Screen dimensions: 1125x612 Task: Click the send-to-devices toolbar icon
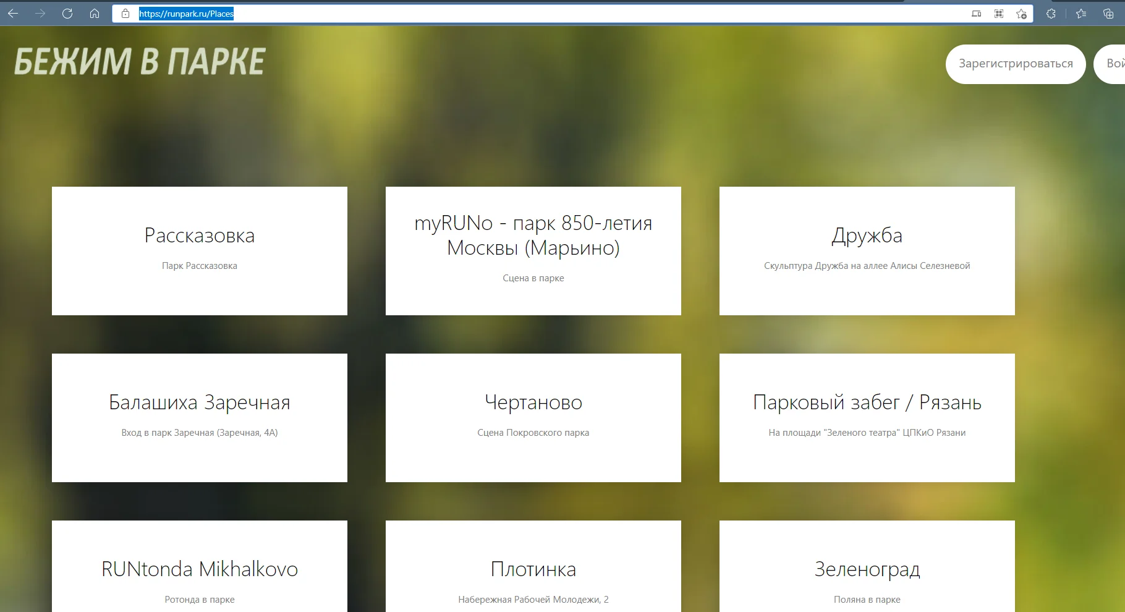[x=977, y=13]
